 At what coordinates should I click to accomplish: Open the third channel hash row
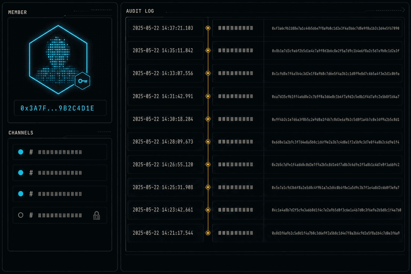click(x=60, y=194)
